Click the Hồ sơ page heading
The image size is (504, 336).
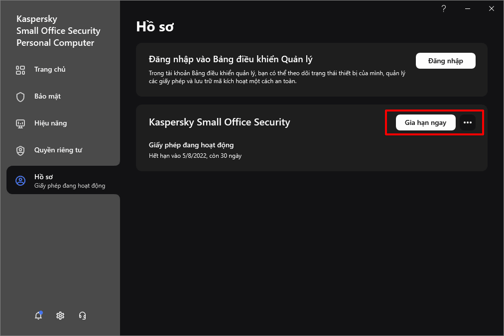(x=155, y=27)
